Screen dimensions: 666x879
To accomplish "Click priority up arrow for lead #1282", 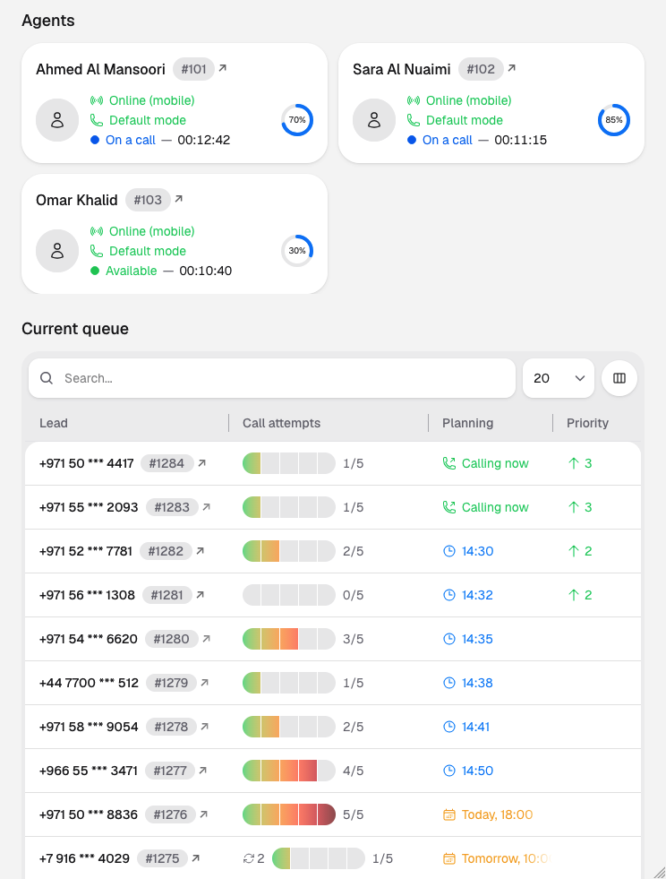I will 573,551.
